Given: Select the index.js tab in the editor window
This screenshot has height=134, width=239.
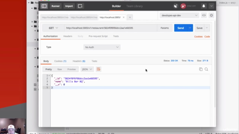Looking at the screenshot, I should [227, 3].
